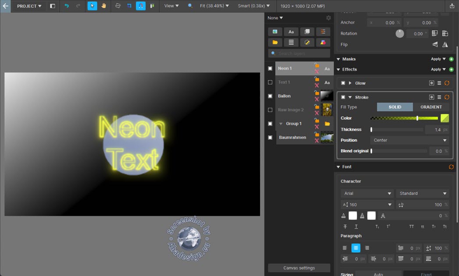
Task: Open the PROJECT dropdown menu
Action: (x=29, y=6)
